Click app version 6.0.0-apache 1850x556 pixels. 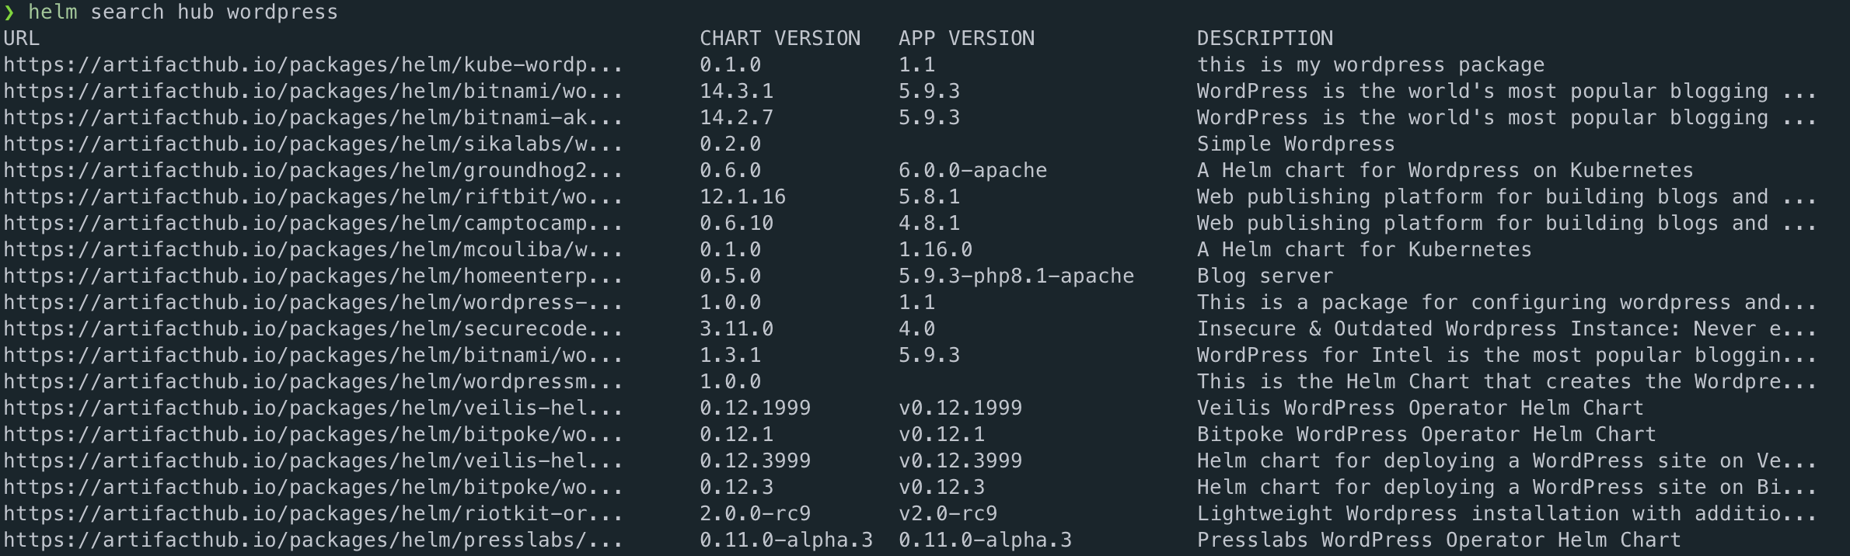click(973, 171)
